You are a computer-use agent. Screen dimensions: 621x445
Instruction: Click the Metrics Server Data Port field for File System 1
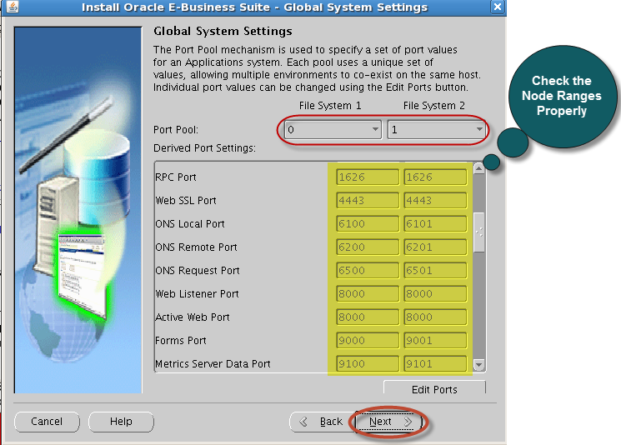[x=368, y=364]
